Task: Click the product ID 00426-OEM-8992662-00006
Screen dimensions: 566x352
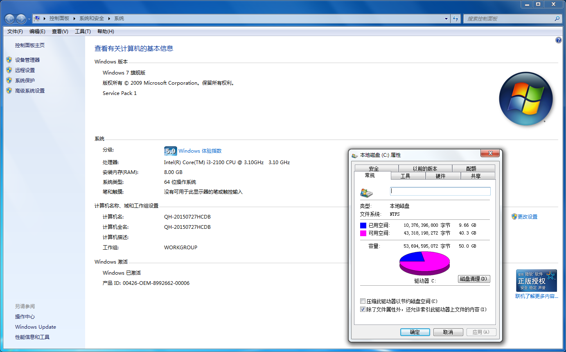Action: (156, 283)
